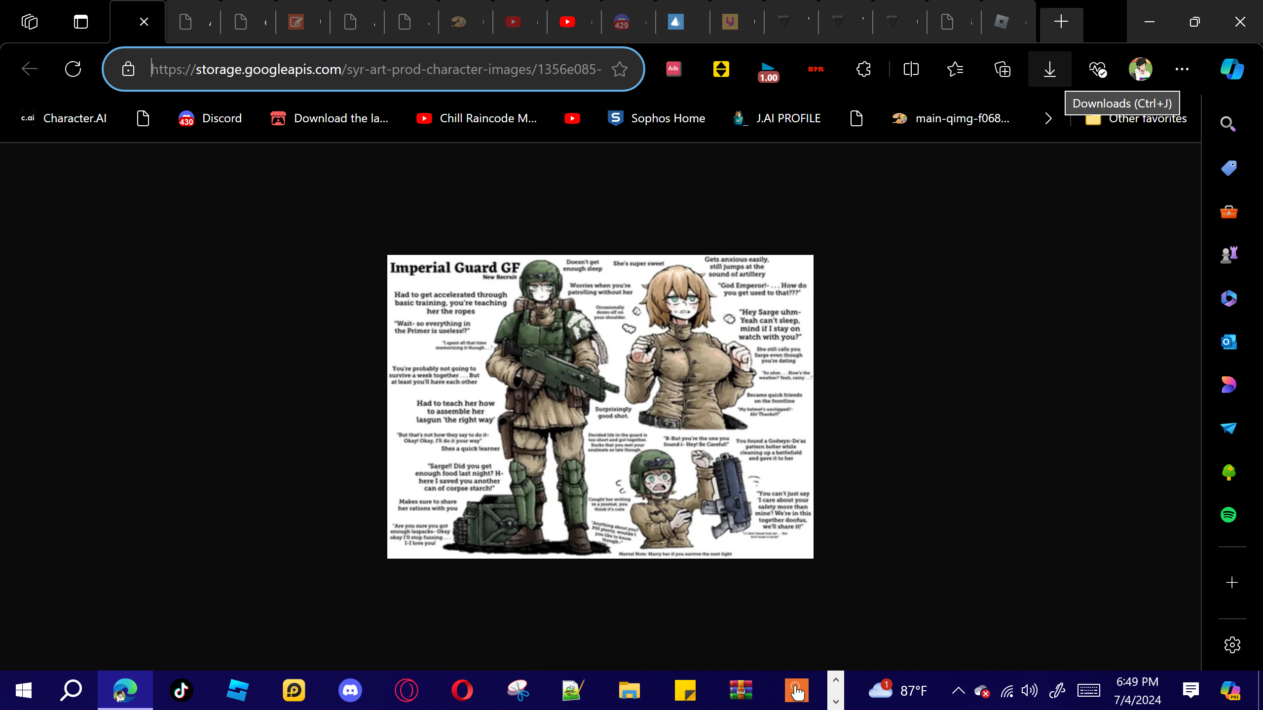Open Extensions puzzle-piece menu
Viewport: 1263px width, 710px height.
[863, 69]
